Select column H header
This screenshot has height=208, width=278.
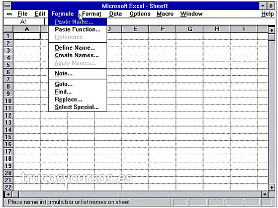217,29
